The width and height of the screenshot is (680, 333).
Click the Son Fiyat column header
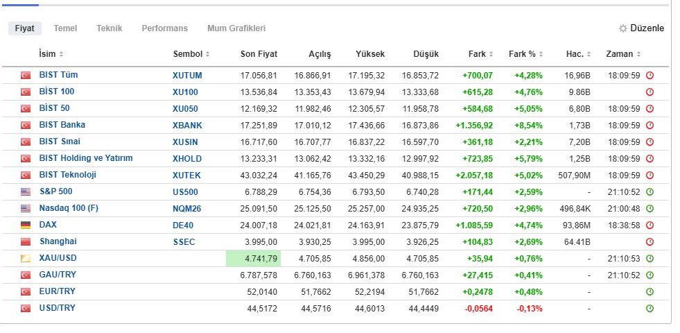coord(259,54)
